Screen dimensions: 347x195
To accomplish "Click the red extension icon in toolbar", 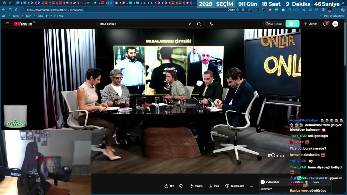I will 270,10.
